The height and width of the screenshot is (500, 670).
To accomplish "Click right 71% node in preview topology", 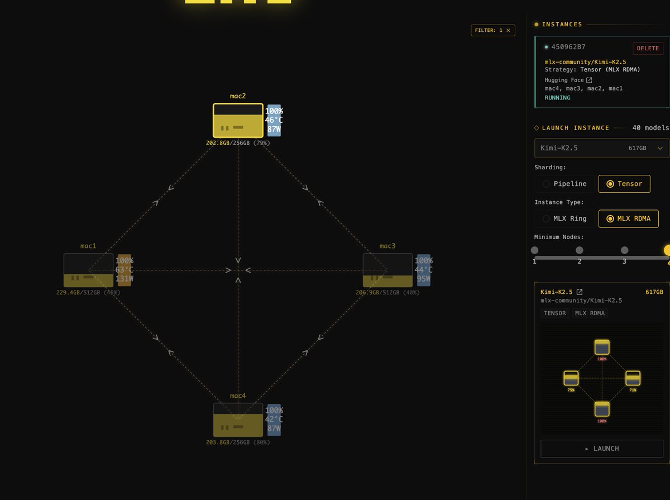I will (632, 378).
